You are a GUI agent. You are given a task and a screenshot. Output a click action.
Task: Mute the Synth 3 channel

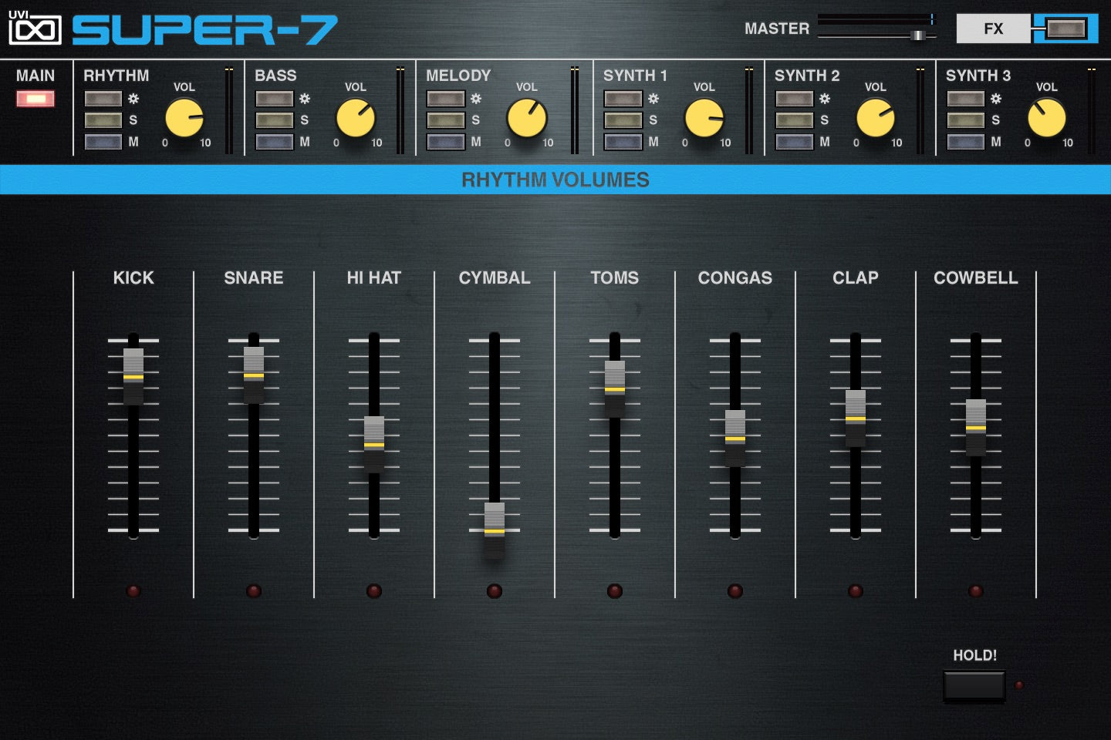click(966, 142)
